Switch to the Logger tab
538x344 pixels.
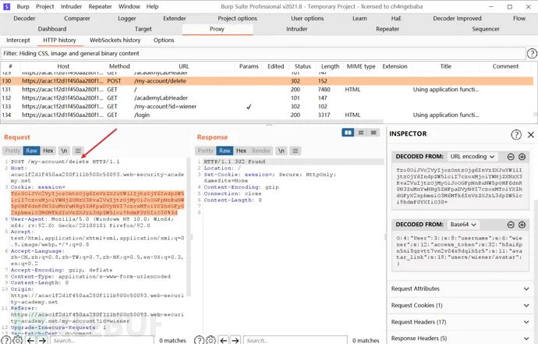click(x=127, y=19)
